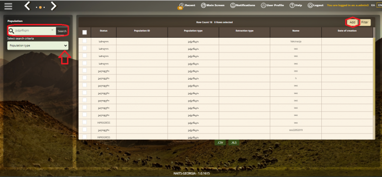Image resolution: width=382 pixels, height=177 pixels.
Task: Open the Population type search criteria dropdown
Action: tap(38, 45)
